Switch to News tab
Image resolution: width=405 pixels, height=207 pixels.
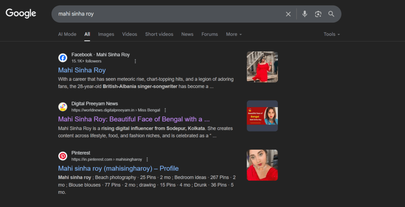click(x=187, y=34)
